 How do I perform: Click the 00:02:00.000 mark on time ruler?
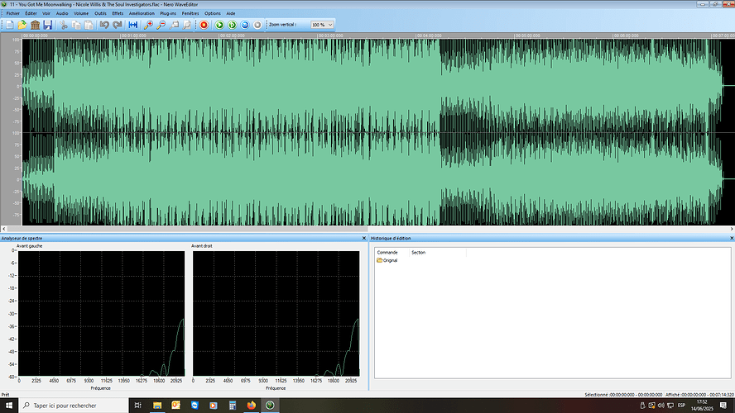coord(232,36)
